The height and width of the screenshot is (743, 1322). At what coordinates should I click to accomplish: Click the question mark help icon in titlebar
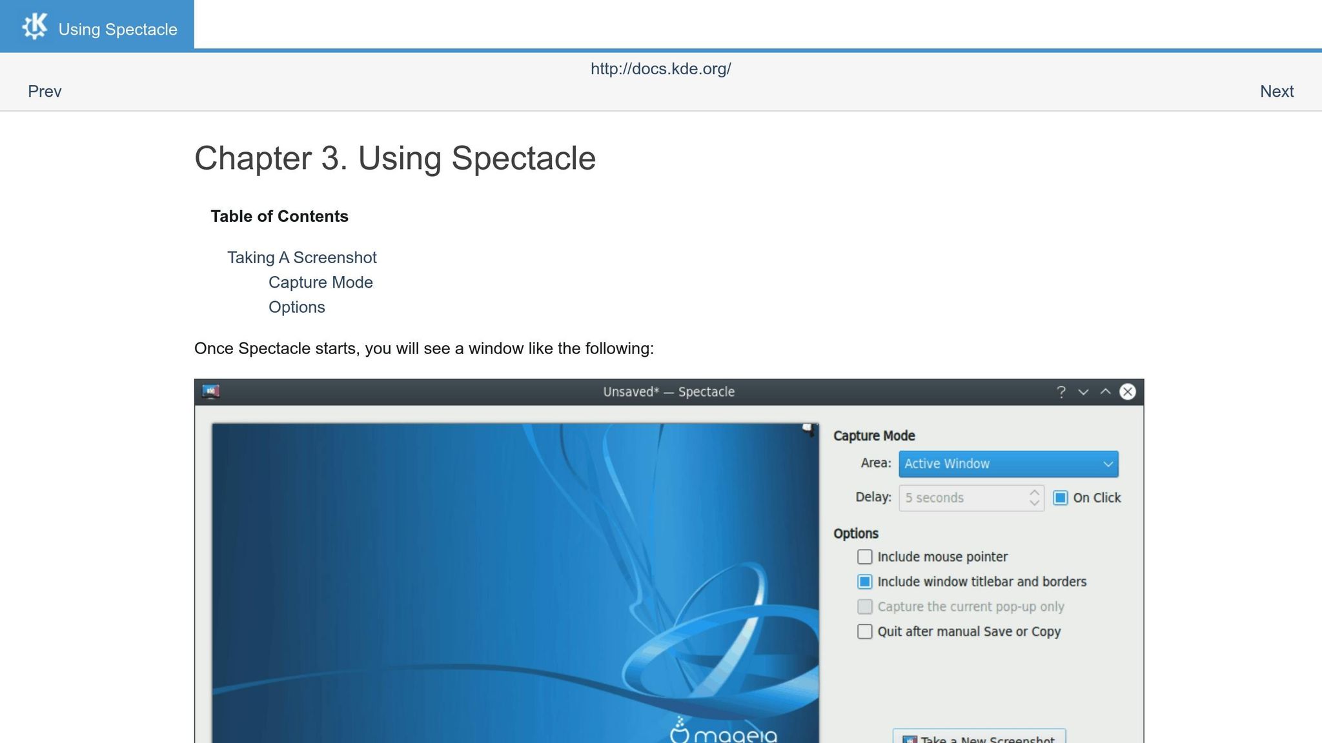click(1061, 391)
